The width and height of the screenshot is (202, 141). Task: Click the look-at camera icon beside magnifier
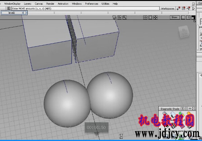(119, 17)
